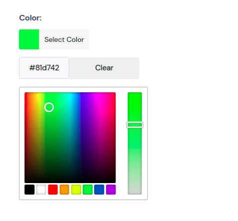238x221 pixels.
Task: Pick the red palette swatch
Action: point(53,190)
